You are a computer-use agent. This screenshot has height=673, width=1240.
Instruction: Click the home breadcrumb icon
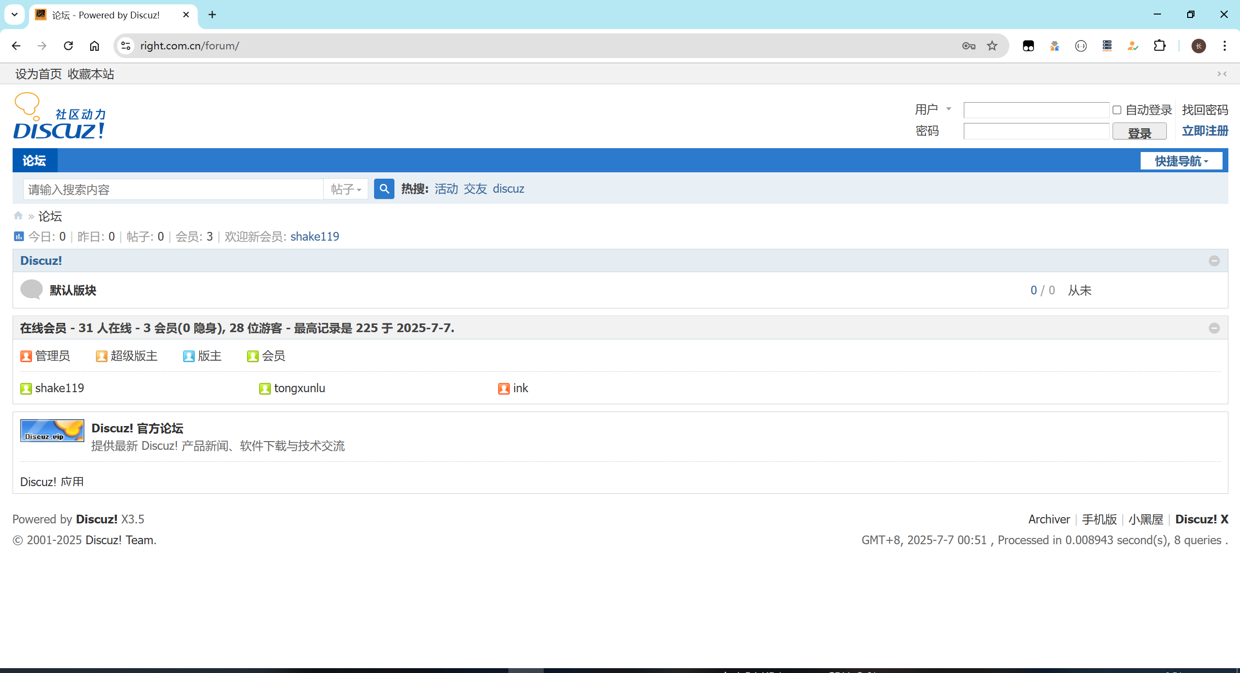pyautogui.click(x=18, y=216)
